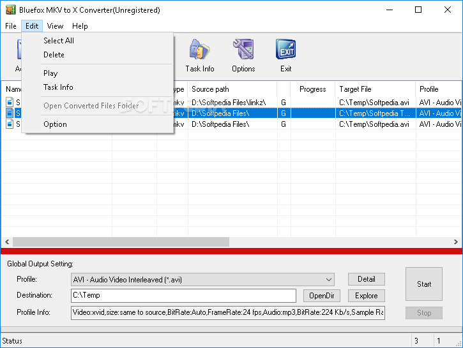This screenshot has height=348, width=463.
Task: Click the Detail button
Action: click(x=366, y=279)
